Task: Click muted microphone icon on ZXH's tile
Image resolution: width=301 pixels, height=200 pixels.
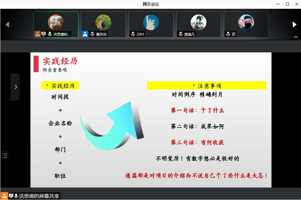Action: click(x=133, y=34)
